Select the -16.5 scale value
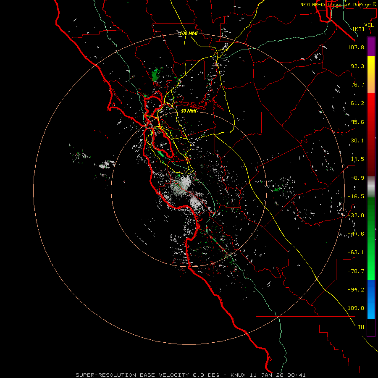 pyautogui.click(x=356, y=197)
